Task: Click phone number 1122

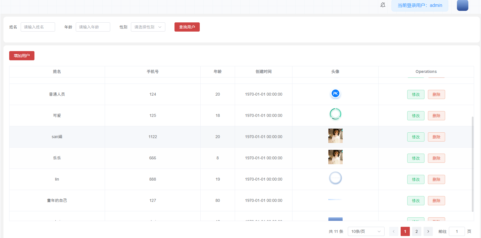Action: pos(153,137)
